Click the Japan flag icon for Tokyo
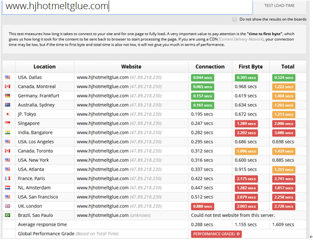The width and height of the screenshot is (313, 241). point(8,114)
